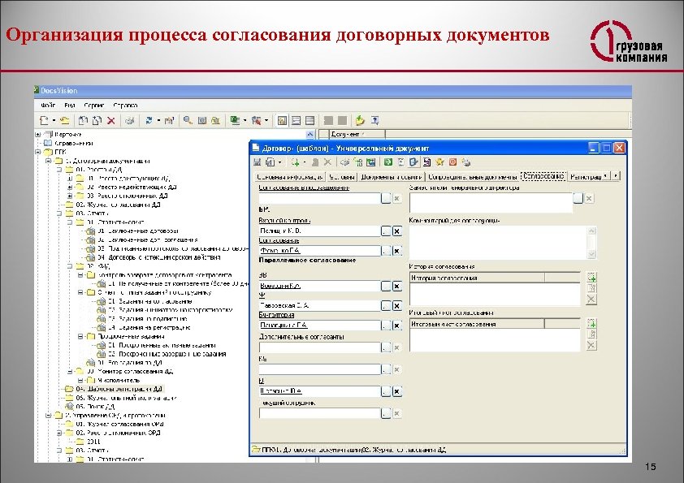Clear the Полищук field with its X button
Screen dimensions: 684x483
pyautogui.click(x=396, y=231)
